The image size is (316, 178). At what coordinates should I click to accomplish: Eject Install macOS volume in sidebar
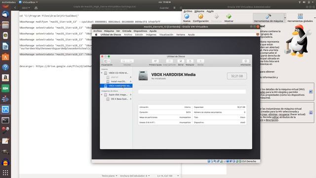pyautogui.click(x=130, y=82)
